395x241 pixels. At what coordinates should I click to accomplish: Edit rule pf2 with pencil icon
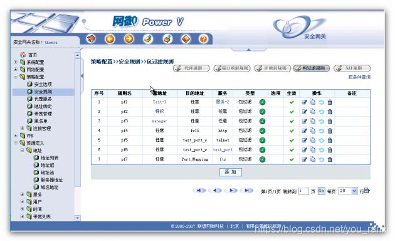[x=304, y=112]
